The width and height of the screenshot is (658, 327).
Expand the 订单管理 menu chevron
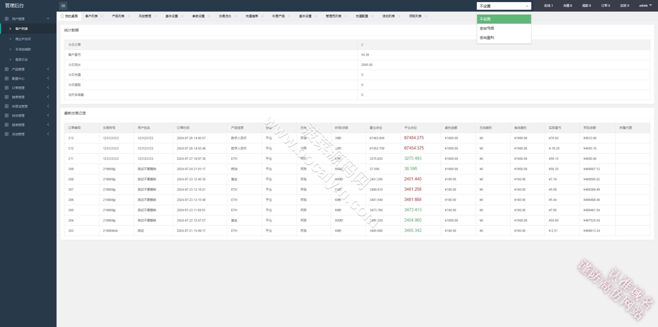(x=48, y=87)
